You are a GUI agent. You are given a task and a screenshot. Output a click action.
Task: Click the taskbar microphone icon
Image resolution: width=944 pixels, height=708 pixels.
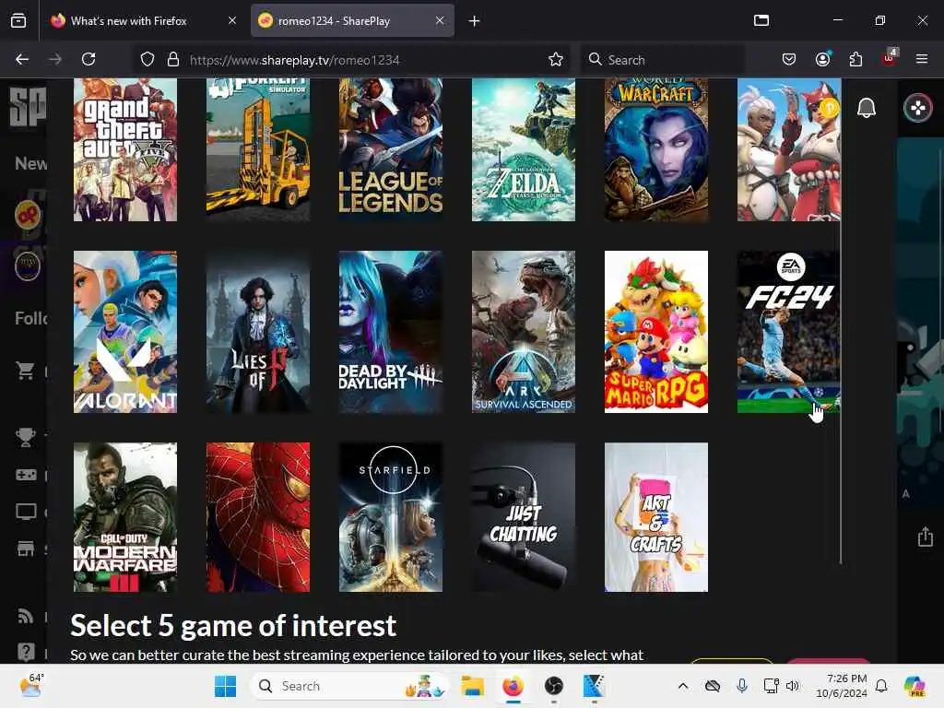(742, 686)
